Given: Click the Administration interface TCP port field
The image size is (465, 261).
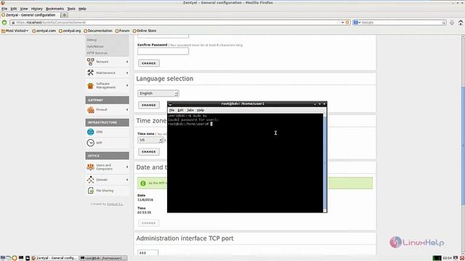Looking at the screenshot, I should pyautogui.click(x=147, y=253).
